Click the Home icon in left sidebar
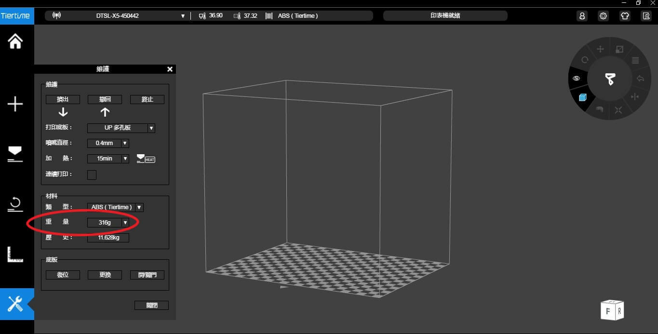 coord(15,41)
